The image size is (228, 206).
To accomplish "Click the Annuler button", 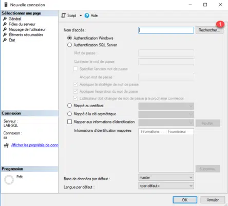I will [213, 200].
